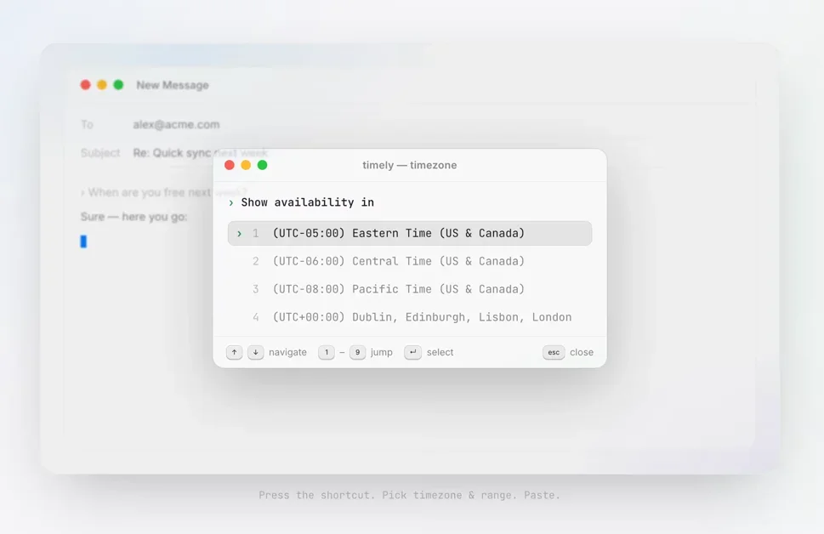Click the 'jump' hint label
The height and width of the screenshot is (534, 824).
coord(382,352)
